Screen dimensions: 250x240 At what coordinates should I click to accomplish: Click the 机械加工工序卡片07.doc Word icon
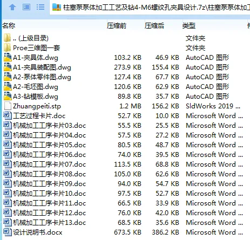tap(8, 164)
